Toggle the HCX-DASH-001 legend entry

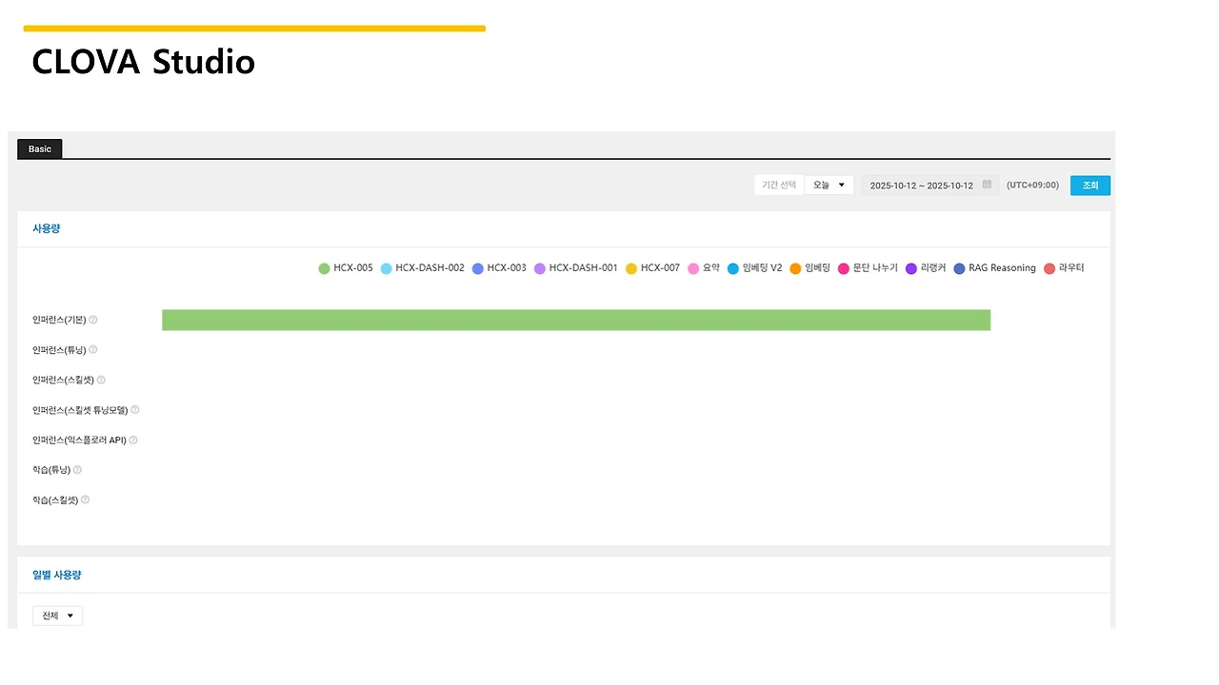coord(576,268)
